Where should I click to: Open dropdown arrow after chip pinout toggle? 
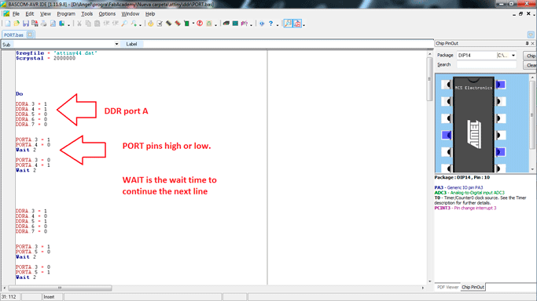(303, 24)
